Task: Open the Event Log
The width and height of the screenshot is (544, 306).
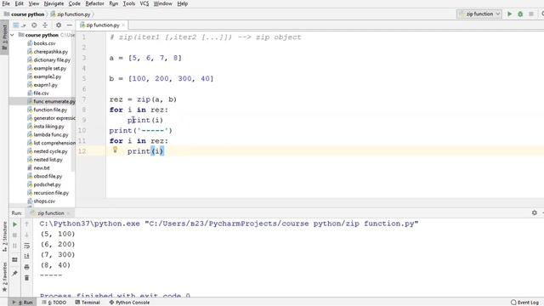Action: [x=525, y=303]
